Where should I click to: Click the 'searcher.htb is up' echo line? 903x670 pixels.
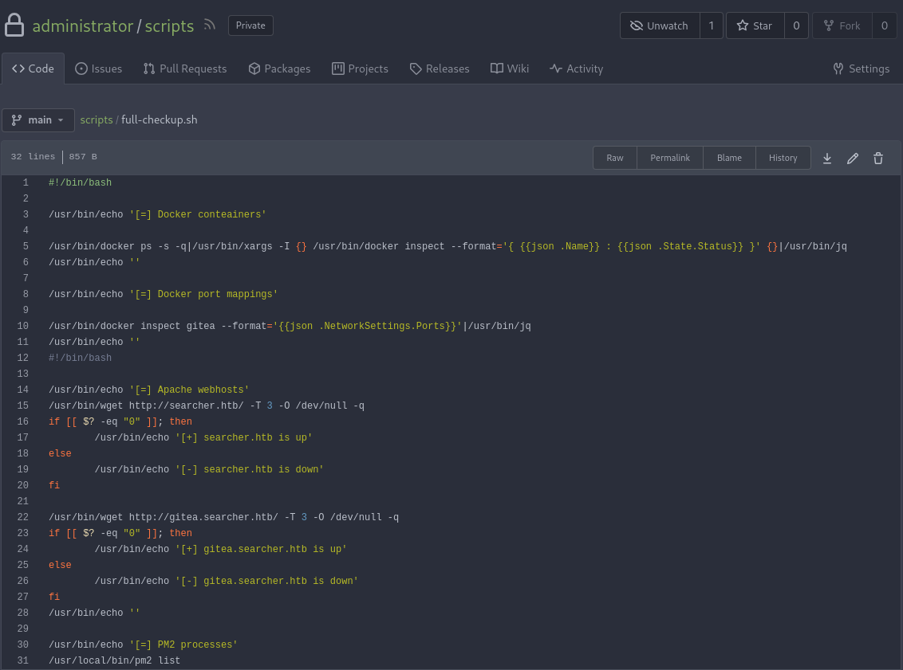203,437
